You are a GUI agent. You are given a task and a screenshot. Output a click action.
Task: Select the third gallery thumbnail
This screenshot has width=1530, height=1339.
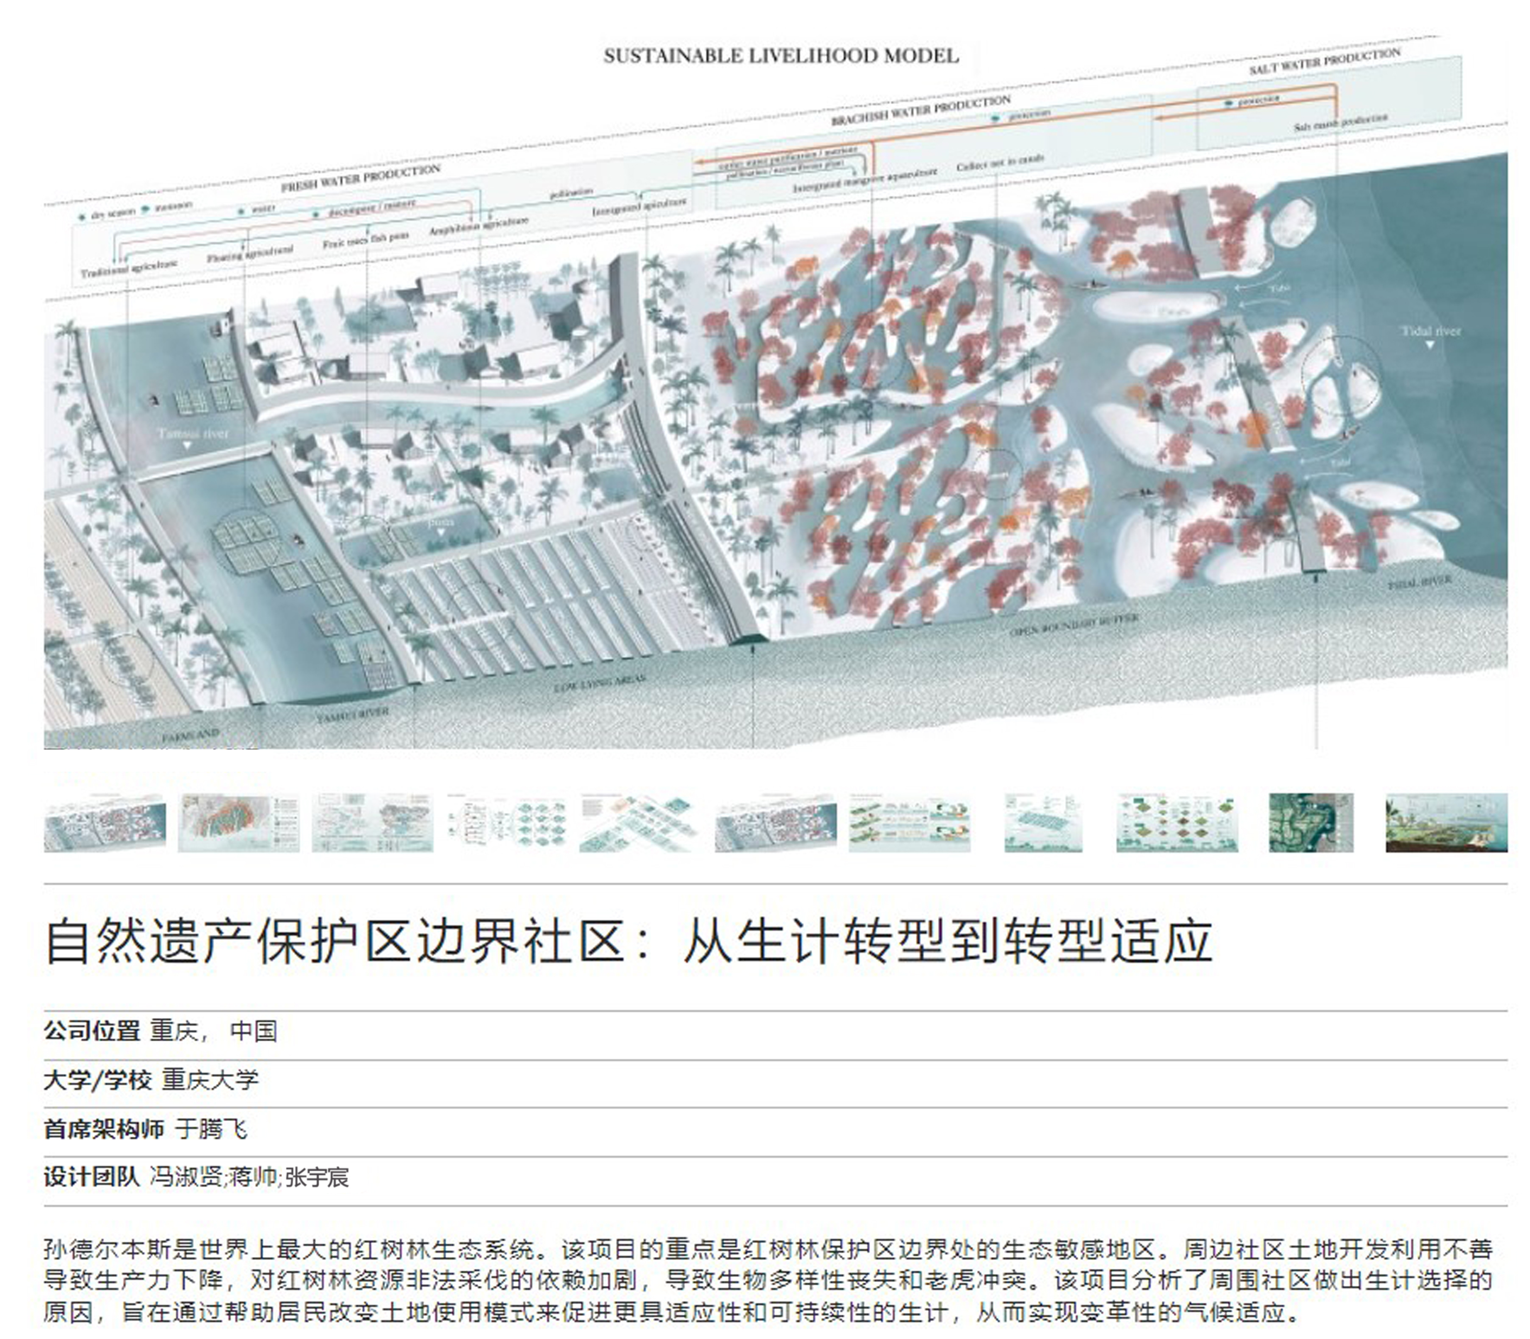(x=372, y=823)
